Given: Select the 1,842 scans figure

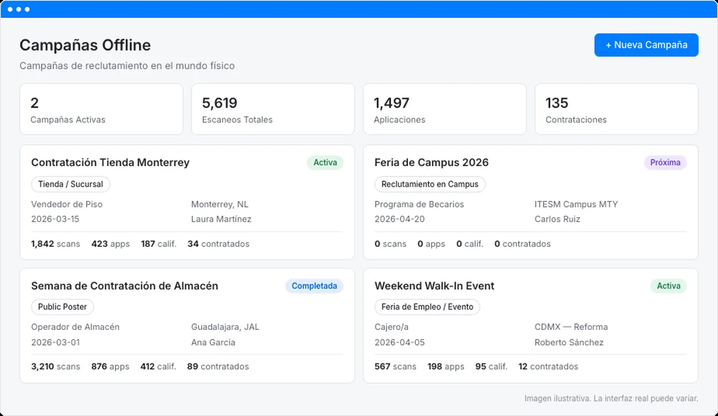Looking at the screenshot, I should click(56, 244).
